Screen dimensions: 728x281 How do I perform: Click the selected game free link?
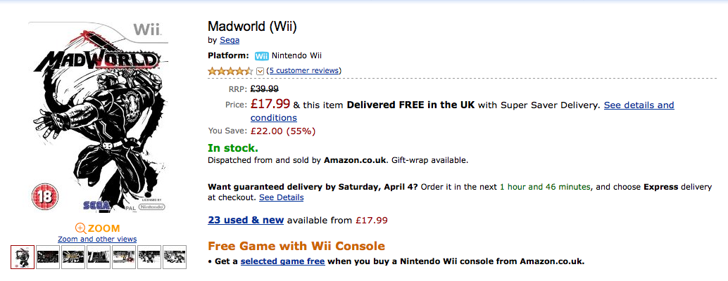tap(282, 261)
